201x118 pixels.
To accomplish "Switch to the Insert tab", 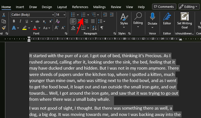I will 20,7.
